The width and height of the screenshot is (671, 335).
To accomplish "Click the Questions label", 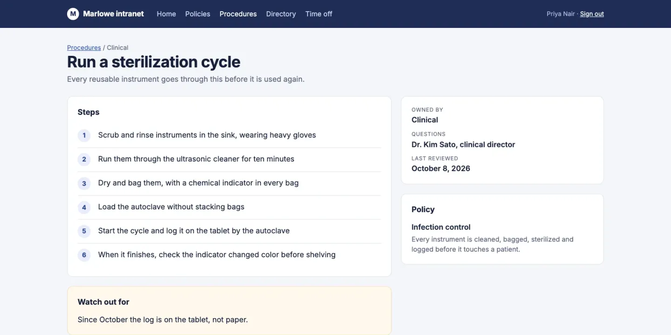I will click(x=428, y=134).
